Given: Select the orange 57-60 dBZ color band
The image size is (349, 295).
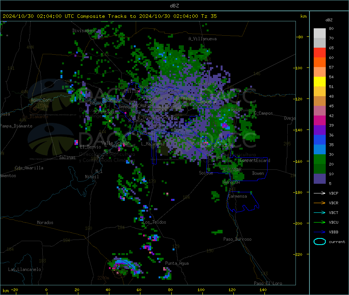Looking at the screenshot, I should pos(320,62).
